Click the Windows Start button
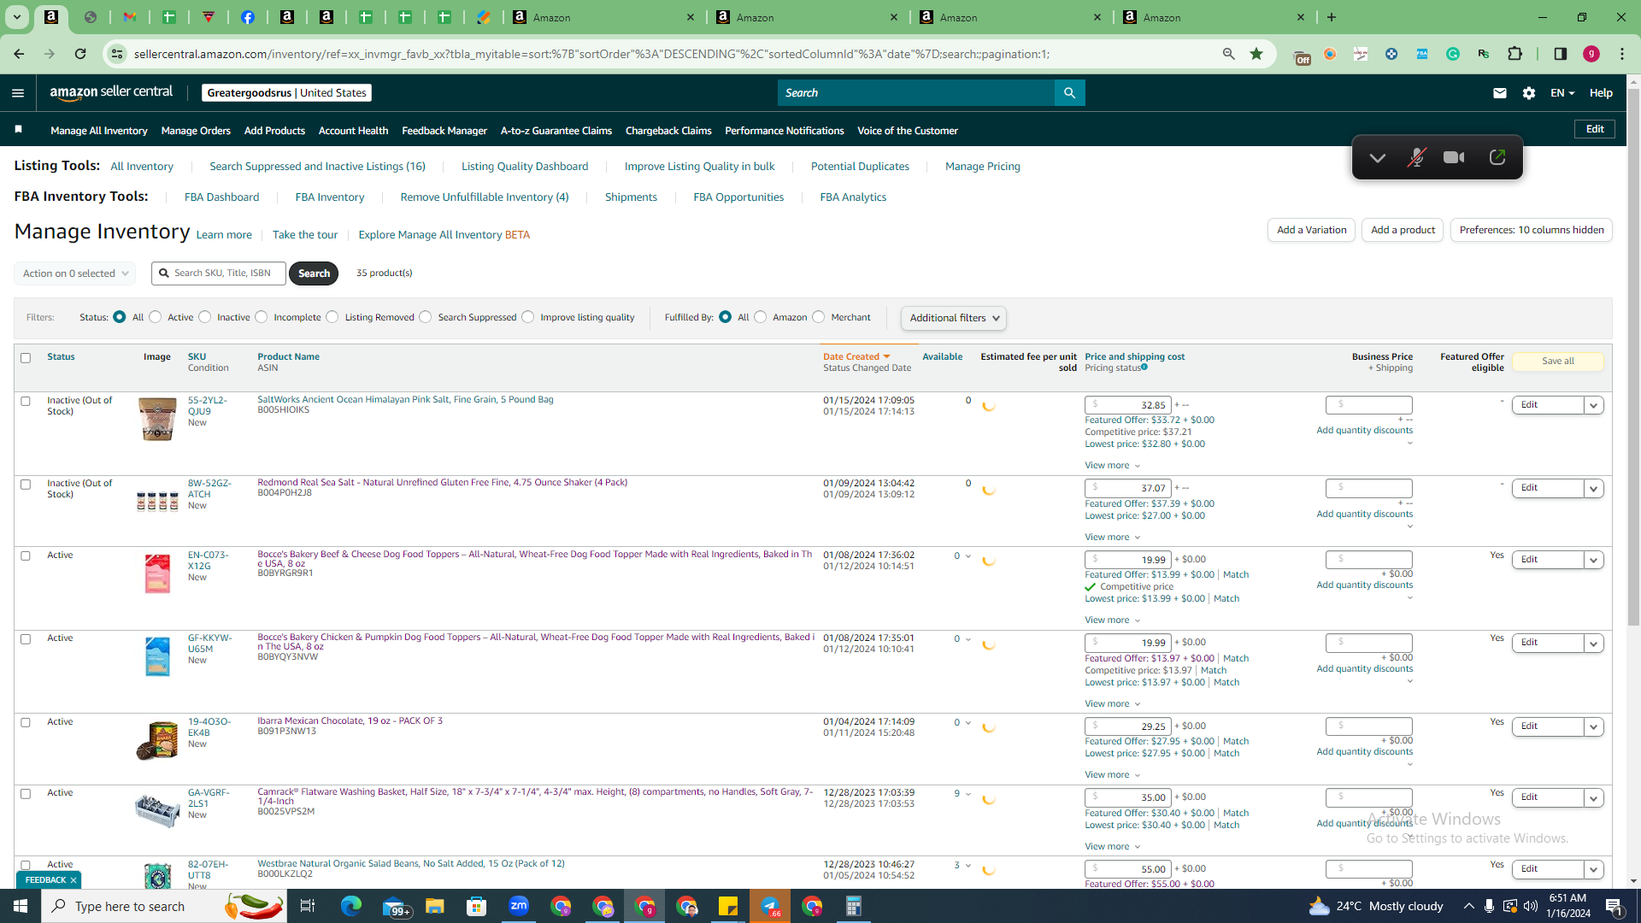Image resolution: width=1641 pixels, height=923 pixels. [x=21, y=906]
